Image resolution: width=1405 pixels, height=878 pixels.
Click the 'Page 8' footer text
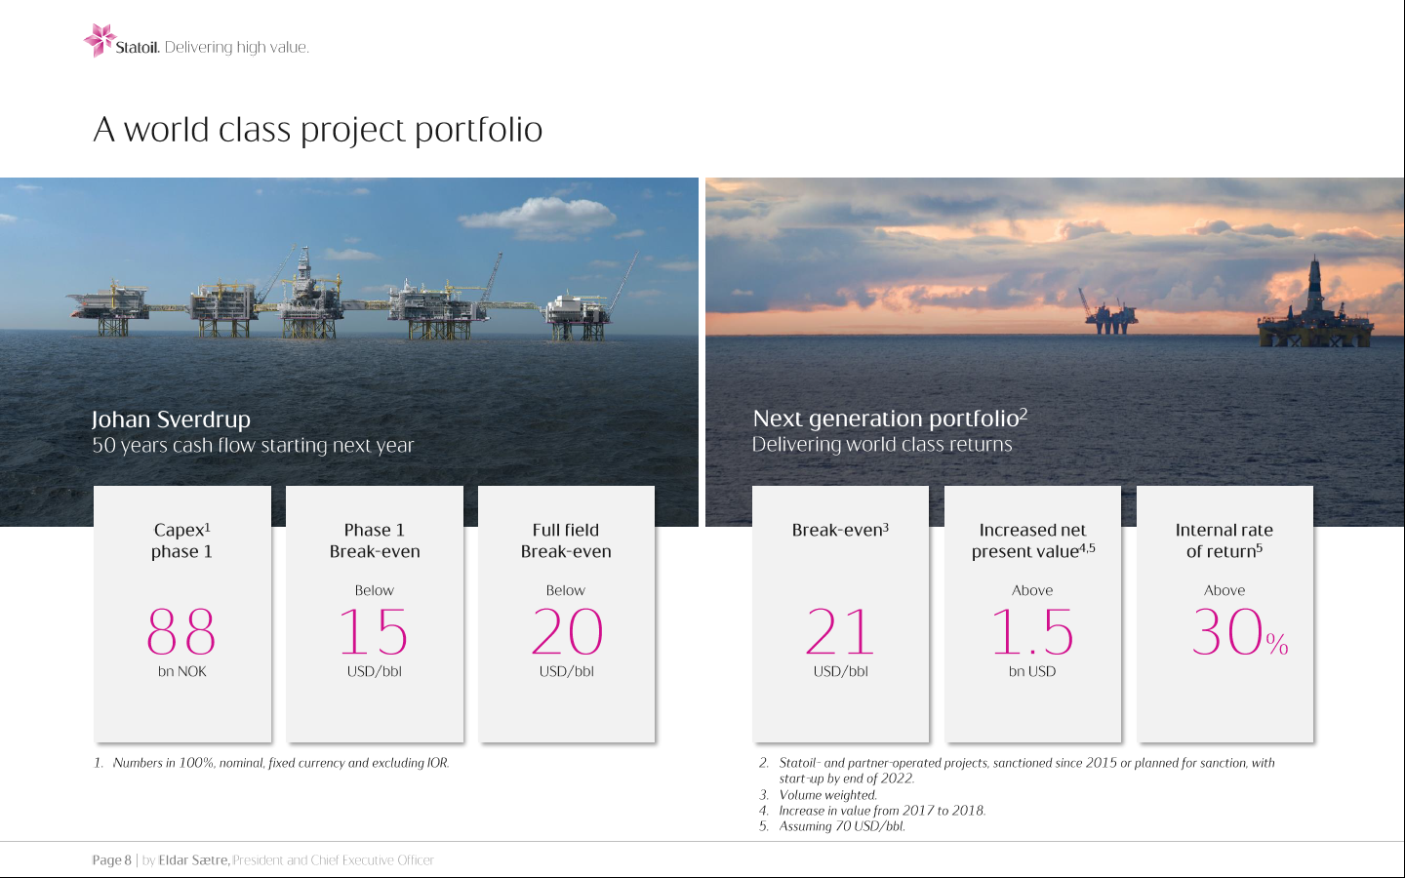(x=111, y=860)
